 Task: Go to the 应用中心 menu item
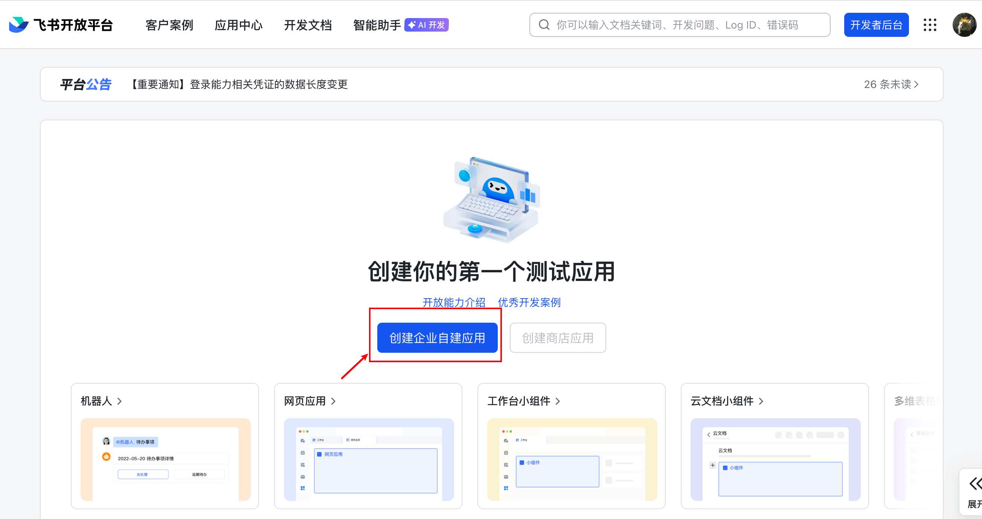point(239,25)
